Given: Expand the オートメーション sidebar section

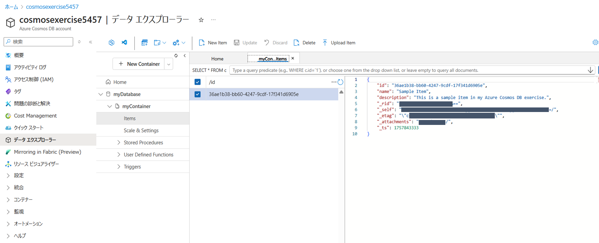Looking at the screenshot, I should tap(8, 224).
